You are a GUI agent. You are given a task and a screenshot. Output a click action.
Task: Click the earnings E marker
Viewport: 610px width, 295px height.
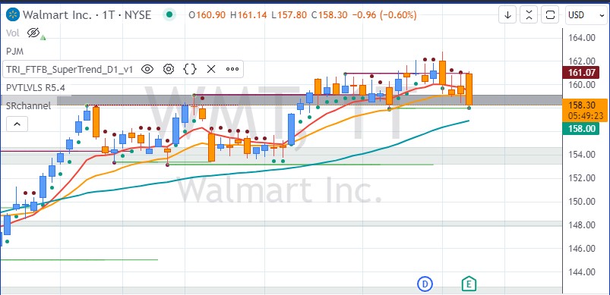(469, 284)
